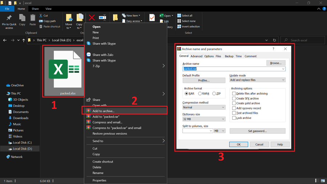327x184 pixels.
Task: Click the Help button in archive dialog
Action: pos(280,144)
